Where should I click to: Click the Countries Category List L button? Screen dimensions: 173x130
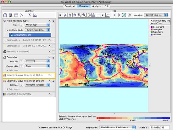coord(21,66)
